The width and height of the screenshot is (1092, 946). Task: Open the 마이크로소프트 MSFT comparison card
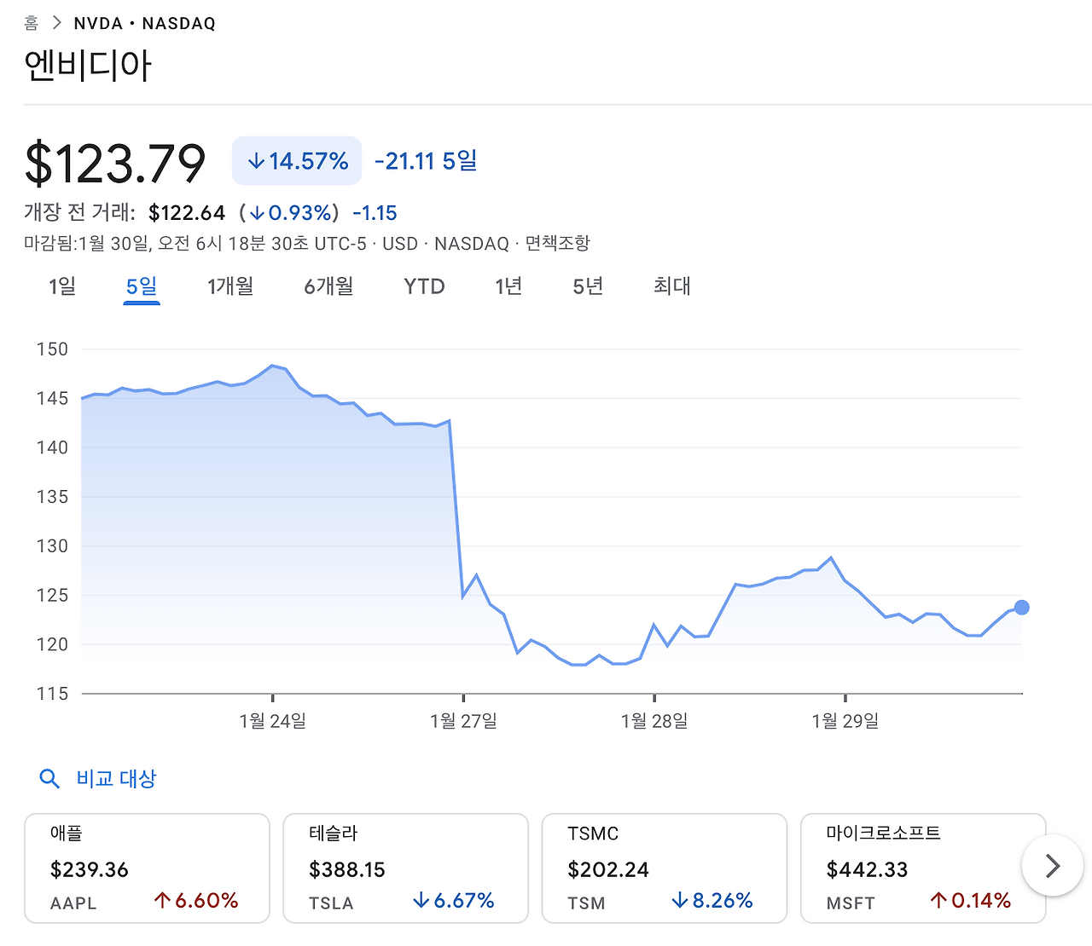(x=923, y=868)
